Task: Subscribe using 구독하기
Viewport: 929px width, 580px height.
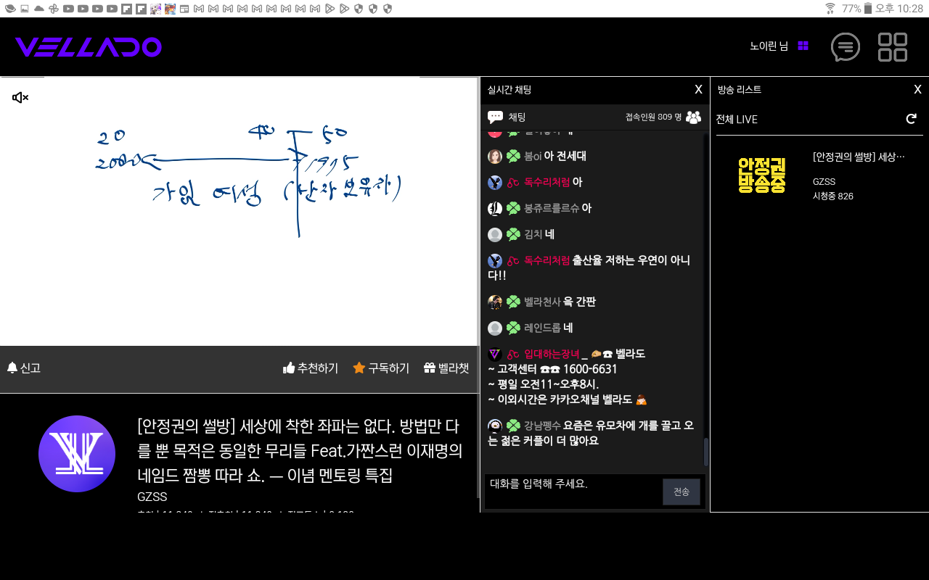Action: tap(381, 368)
